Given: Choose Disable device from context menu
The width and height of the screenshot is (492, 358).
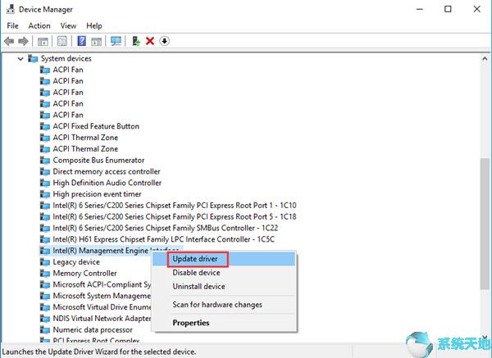Looking at the screenshot, I should (x=224, y=273).
